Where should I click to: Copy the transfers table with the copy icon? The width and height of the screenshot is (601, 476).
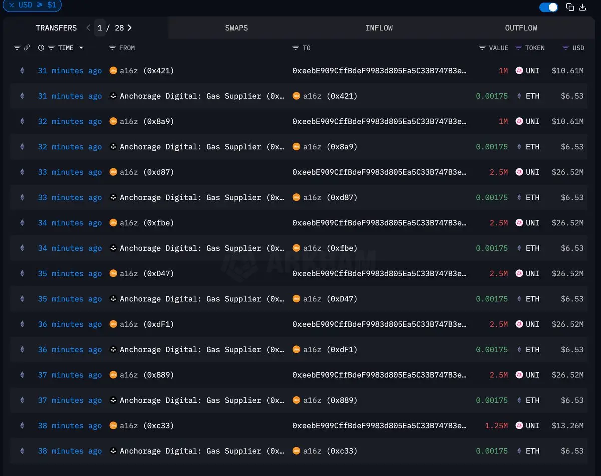[x=570, y=7]
